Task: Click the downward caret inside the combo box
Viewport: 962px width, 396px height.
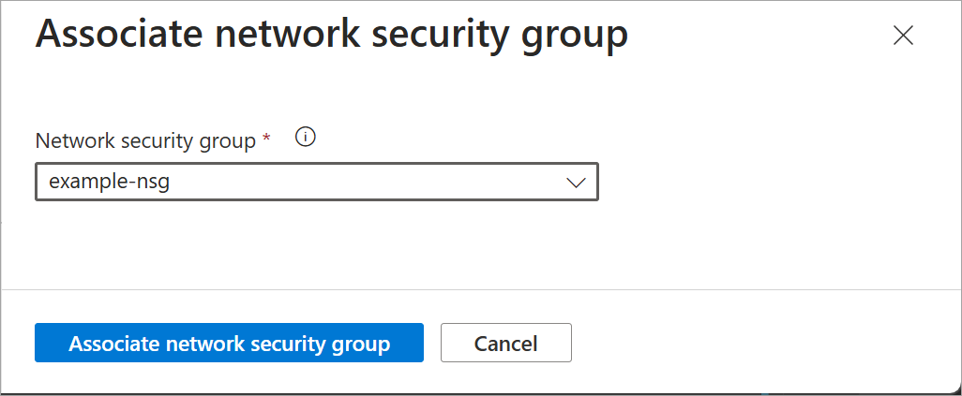Action: coord(575,183)
